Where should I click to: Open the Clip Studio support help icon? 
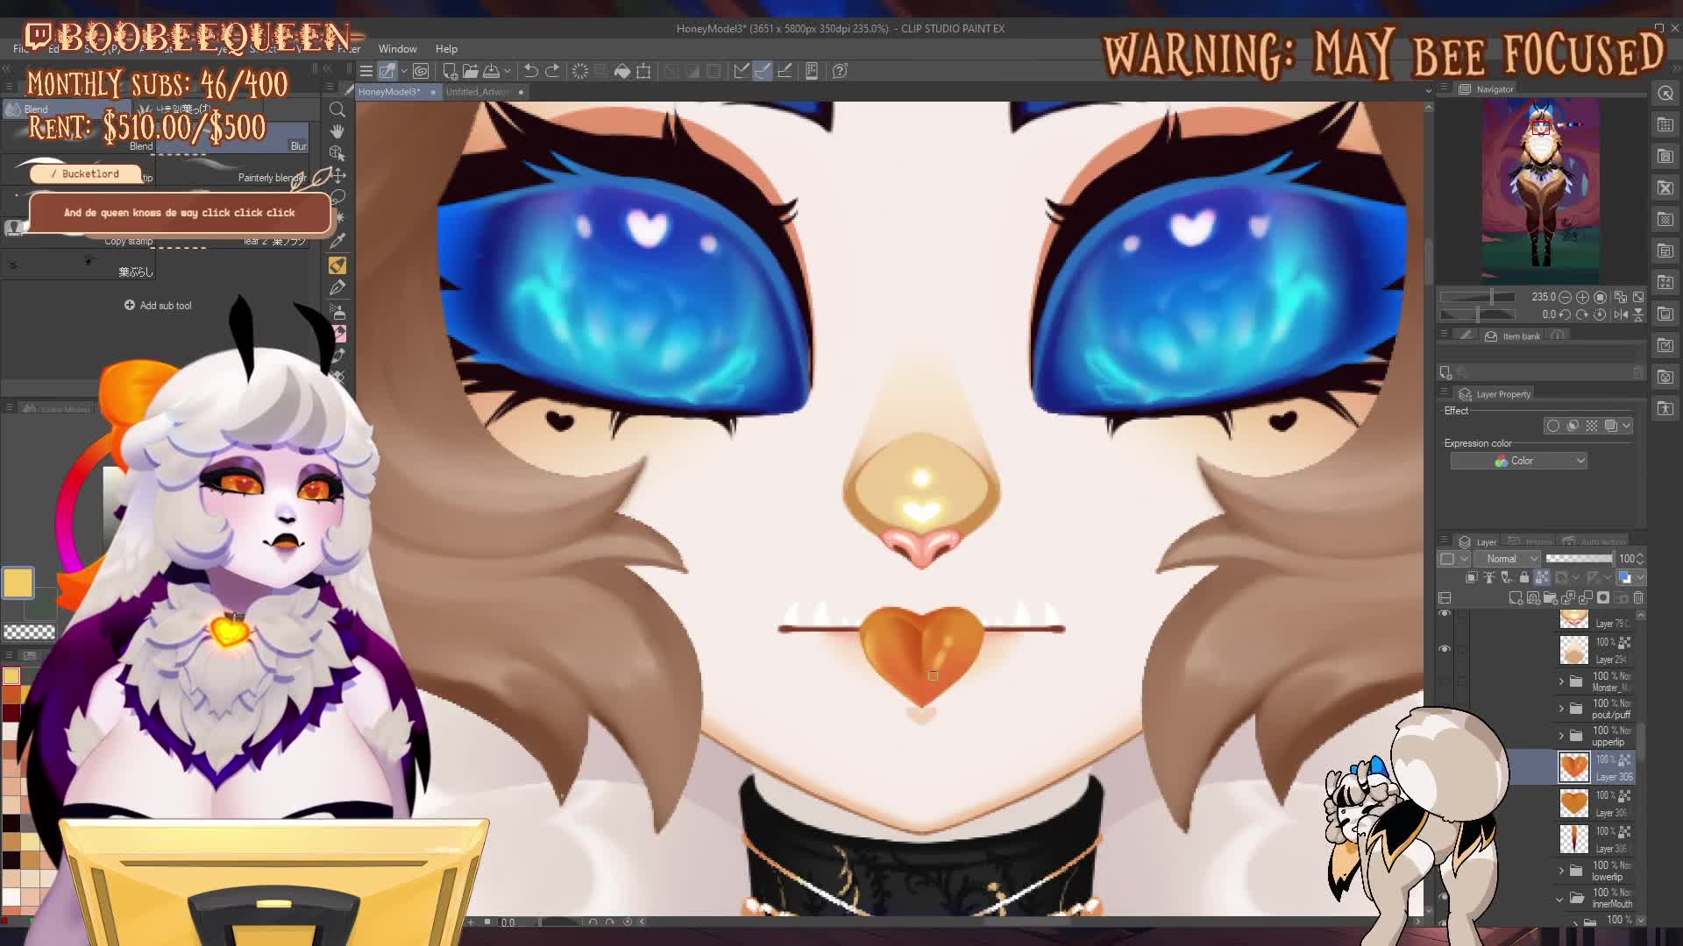(x=840, y=71)
